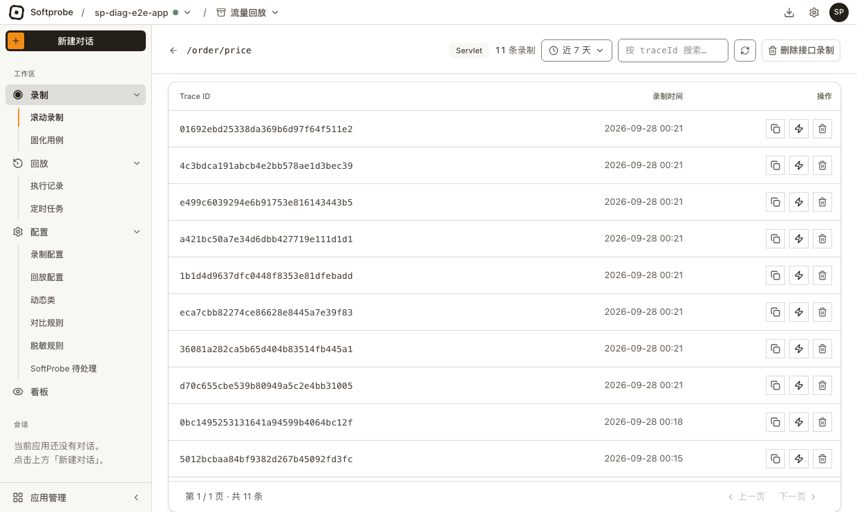Viewport: 857px width, 512px height.
Task: Click 删除接口录制 button
Action: pyautogui.click(x=801, y=51)
